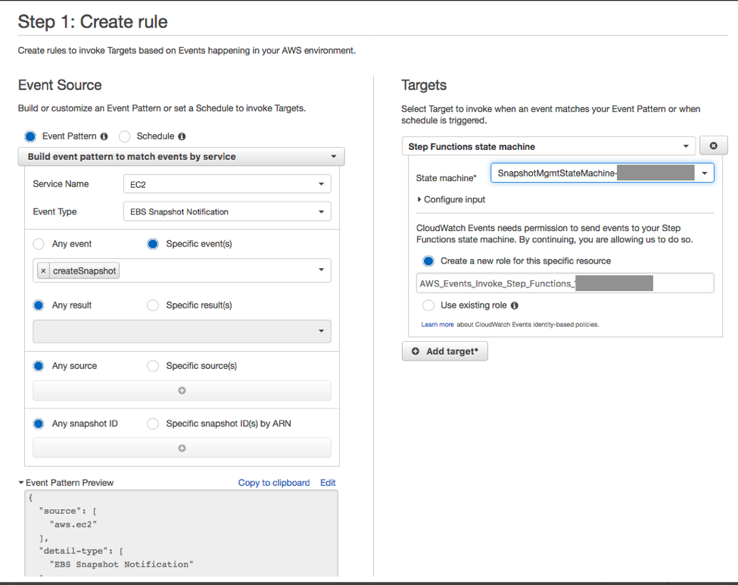Click the Add target button
738x585 pixels.
coord(445,352)
